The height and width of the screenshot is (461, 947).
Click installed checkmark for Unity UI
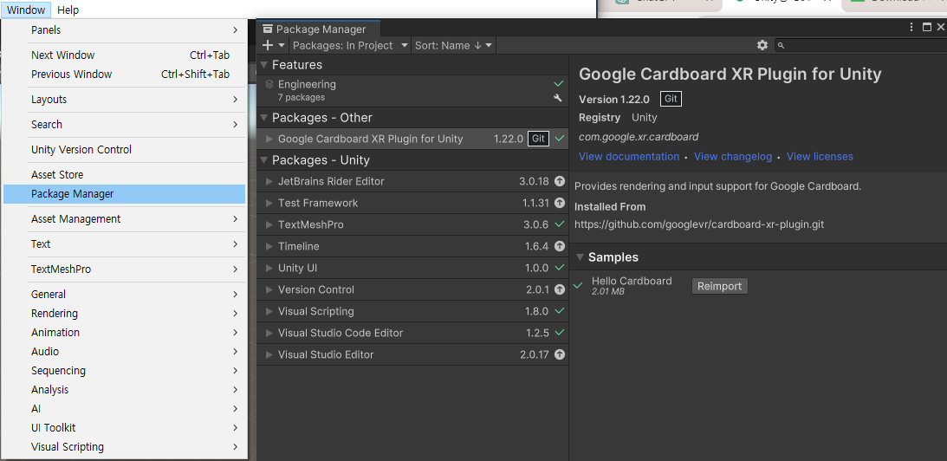[559, 268]
